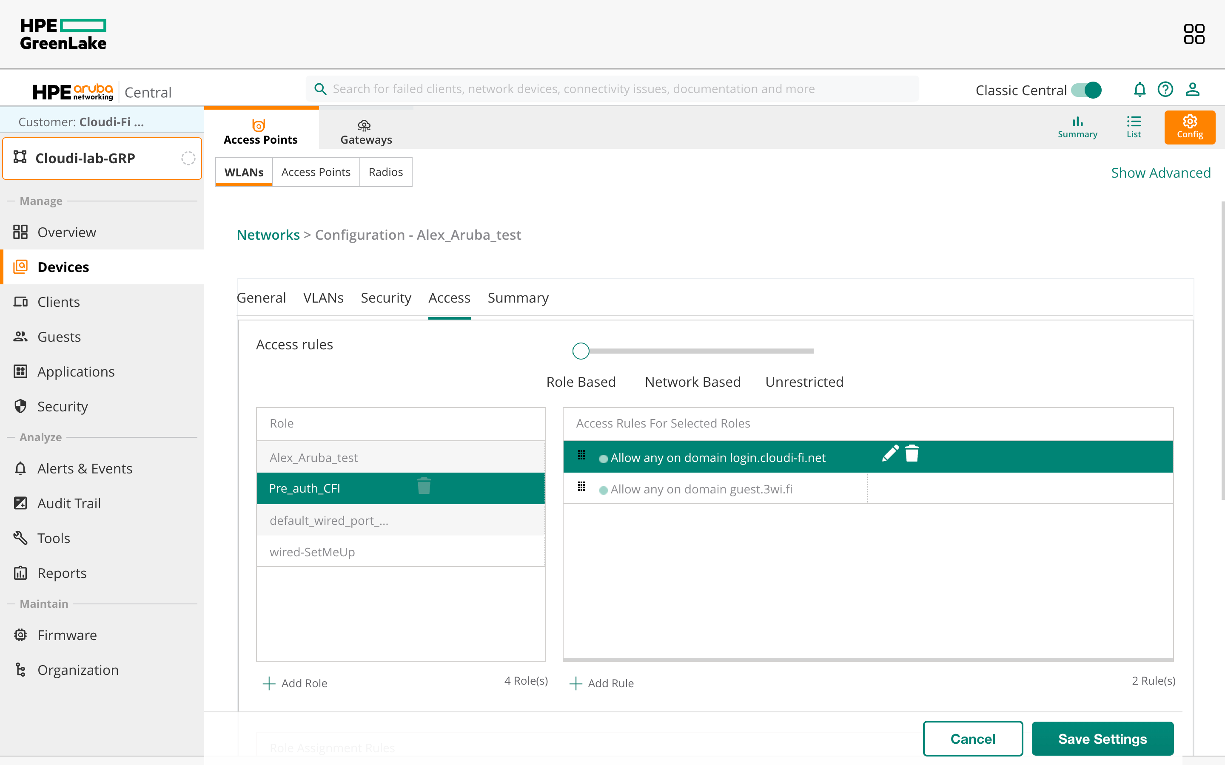Viewport: 1225px width, 765px height.
Task: Delete the login.cloudi-fi.net access rule
Action: point(912,453)
